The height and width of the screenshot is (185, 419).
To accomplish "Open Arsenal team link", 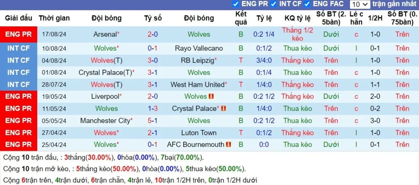I will (105, 34).
